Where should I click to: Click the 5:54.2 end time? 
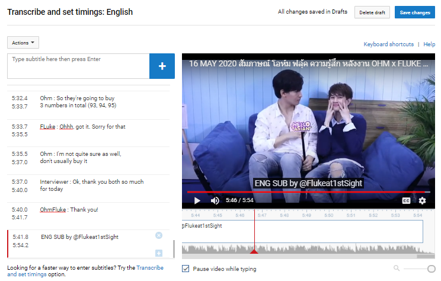point(21,245)
